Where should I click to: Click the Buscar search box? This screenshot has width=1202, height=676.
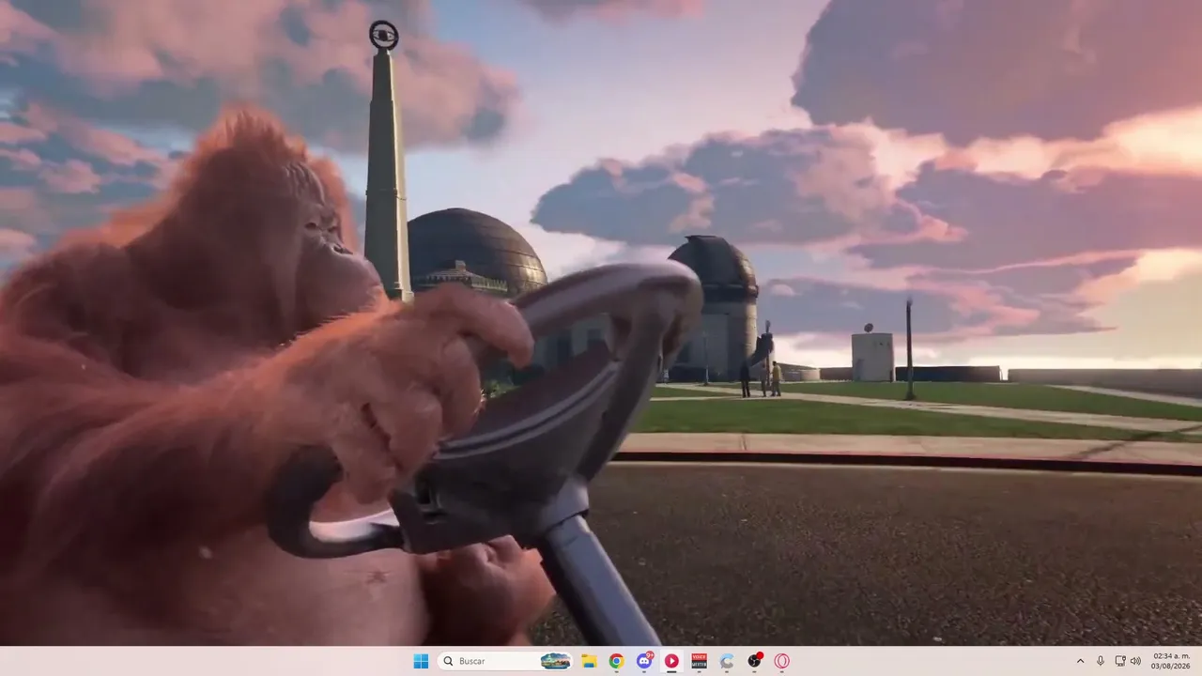tap(505, 661)
